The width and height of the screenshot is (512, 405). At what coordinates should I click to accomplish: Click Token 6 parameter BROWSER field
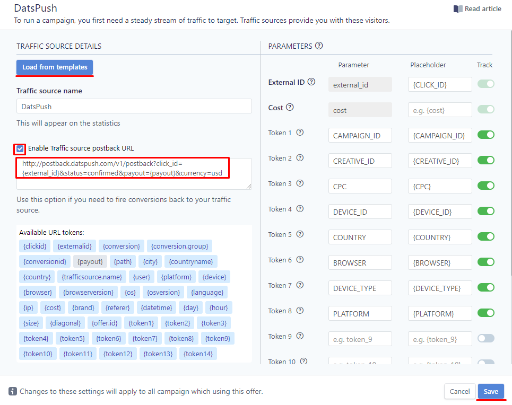360,262
